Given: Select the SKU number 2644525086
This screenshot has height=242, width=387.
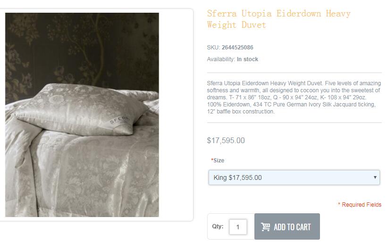Looking at the screenshot, I should point(237,47).
